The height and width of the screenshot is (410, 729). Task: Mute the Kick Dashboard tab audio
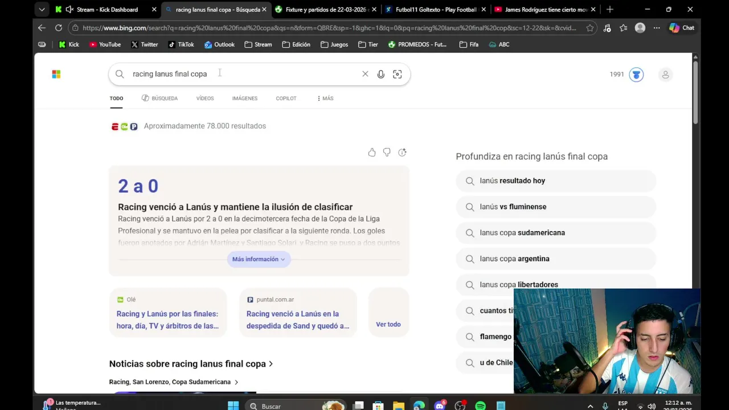tap(69, 9)
